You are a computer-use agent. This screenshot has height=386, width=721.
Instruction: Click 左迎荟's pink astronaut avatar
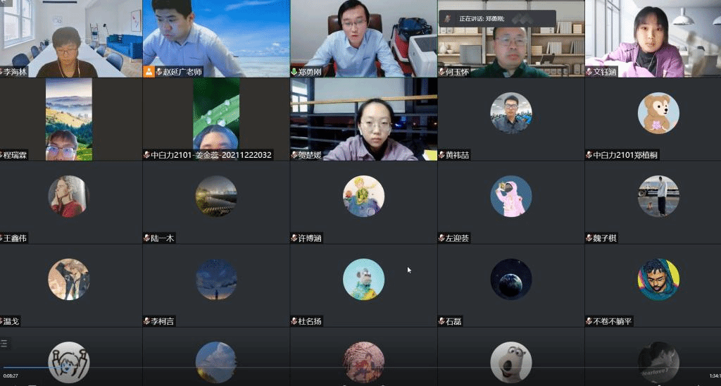point(510,196)
